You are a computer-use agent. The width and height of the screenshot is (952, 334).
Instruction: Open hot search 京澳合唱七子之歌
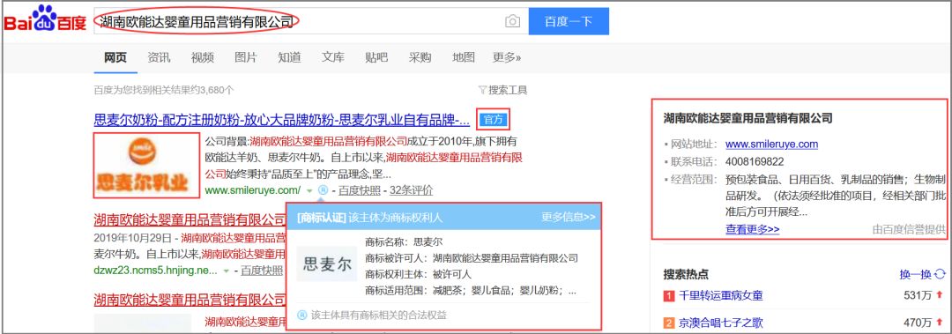(721, 323)
